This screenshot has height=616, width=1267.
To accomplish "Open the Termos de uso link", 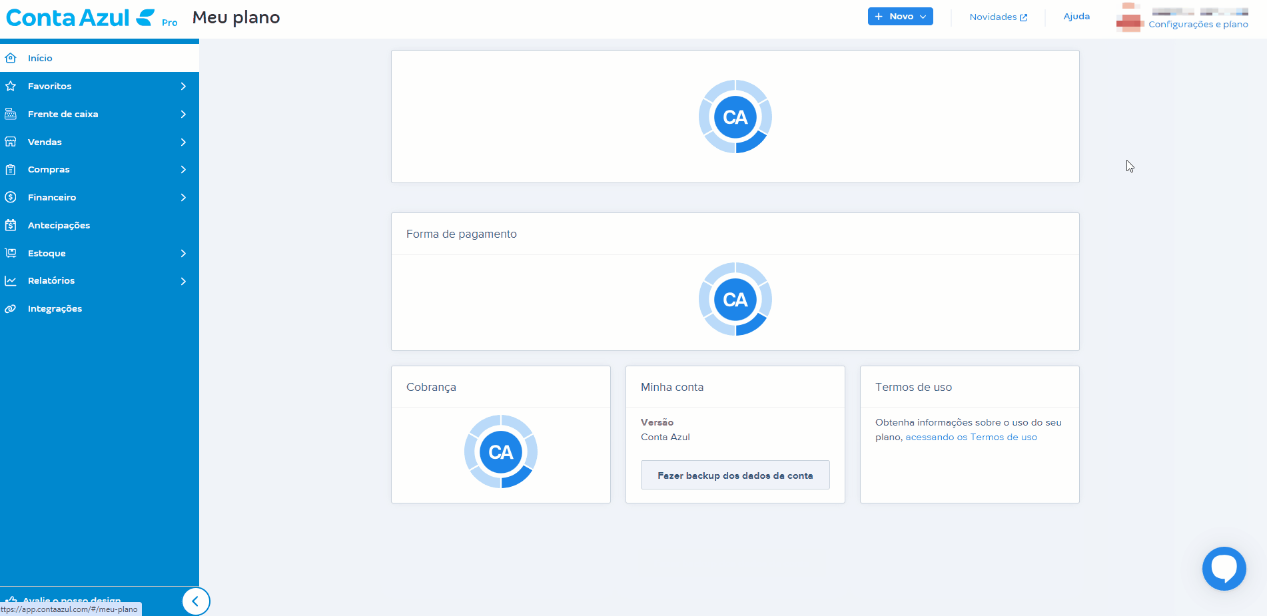I will point(971,438).
